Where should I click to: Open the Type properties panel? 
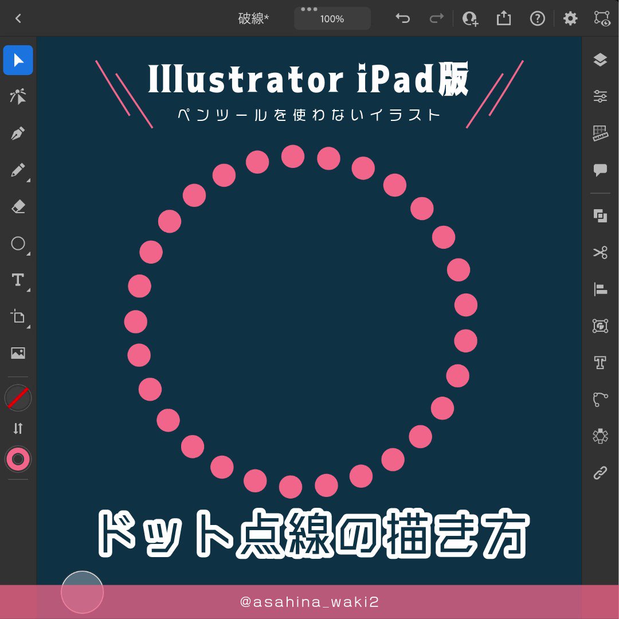(600, 362)
